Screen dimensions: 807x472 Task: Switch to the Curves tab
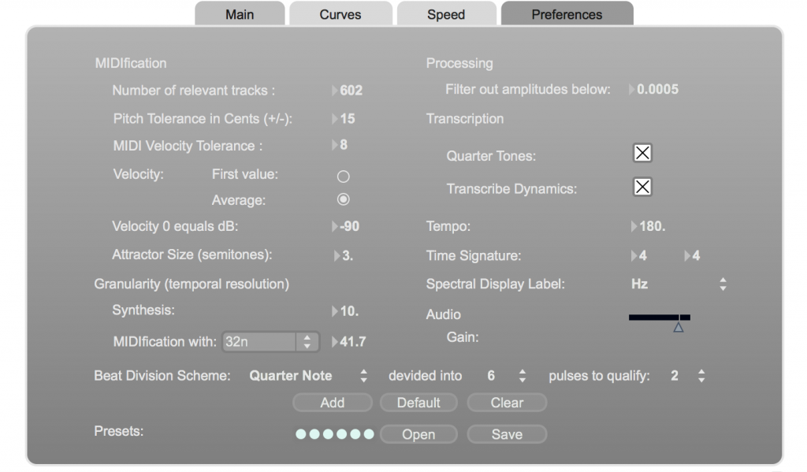pos(340,14)
